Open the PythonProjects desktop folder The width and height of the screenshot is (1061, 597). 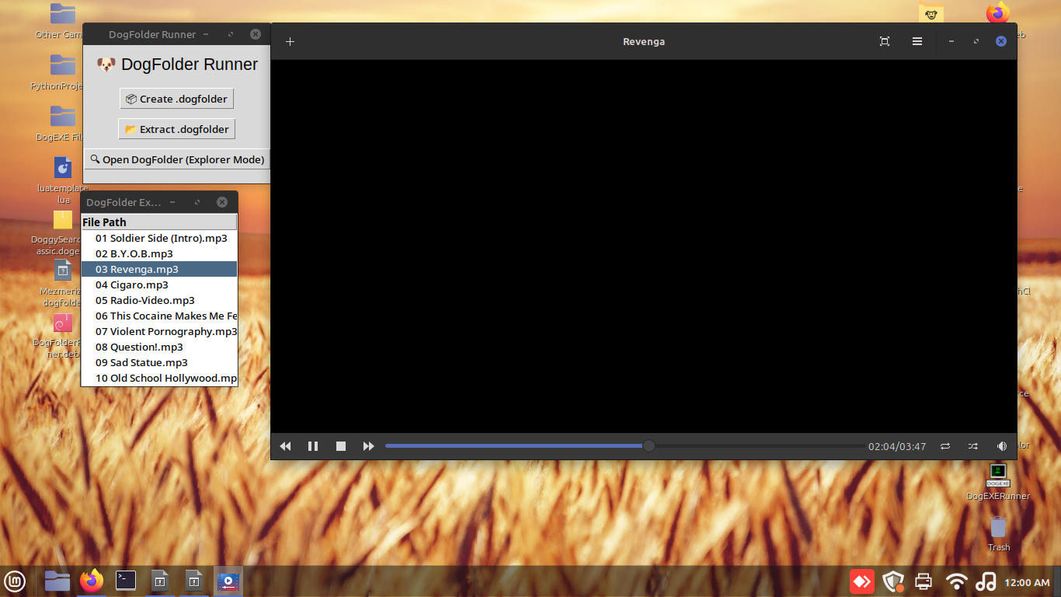pyautogui.click(x=63, y=73)
